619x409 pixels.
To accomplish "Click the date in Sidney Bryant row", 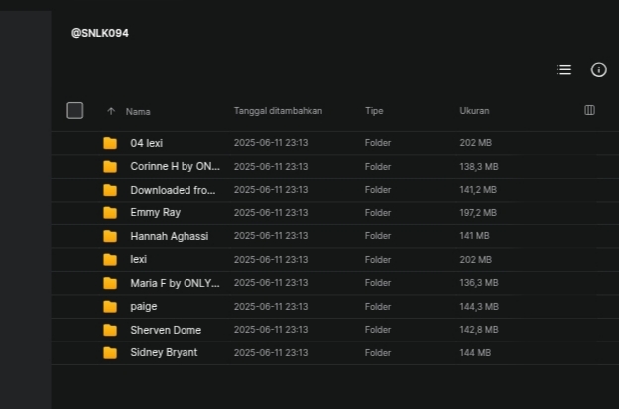I will pos(271,352).
